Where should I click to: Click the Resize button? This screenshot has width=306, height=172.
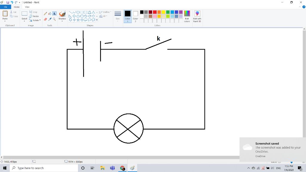tap(34, 16)
